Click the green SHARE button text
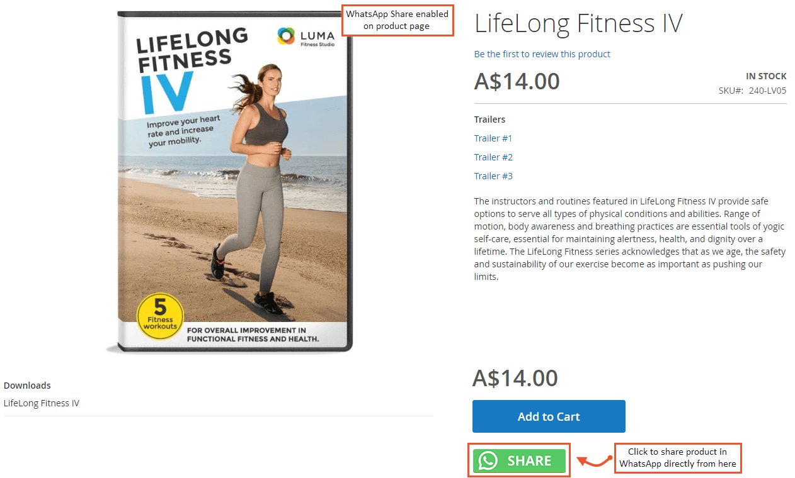 [x=530, y=460]
